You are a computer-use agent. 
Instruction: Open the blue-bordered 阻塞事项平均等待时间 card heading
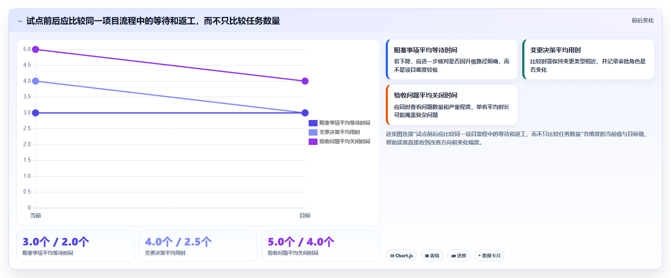point(426,50)
